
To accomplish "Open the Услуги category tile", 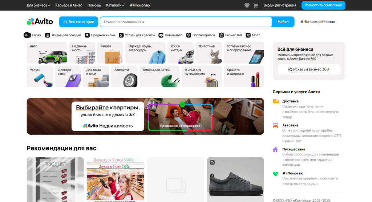I will (x=40, y=76).
